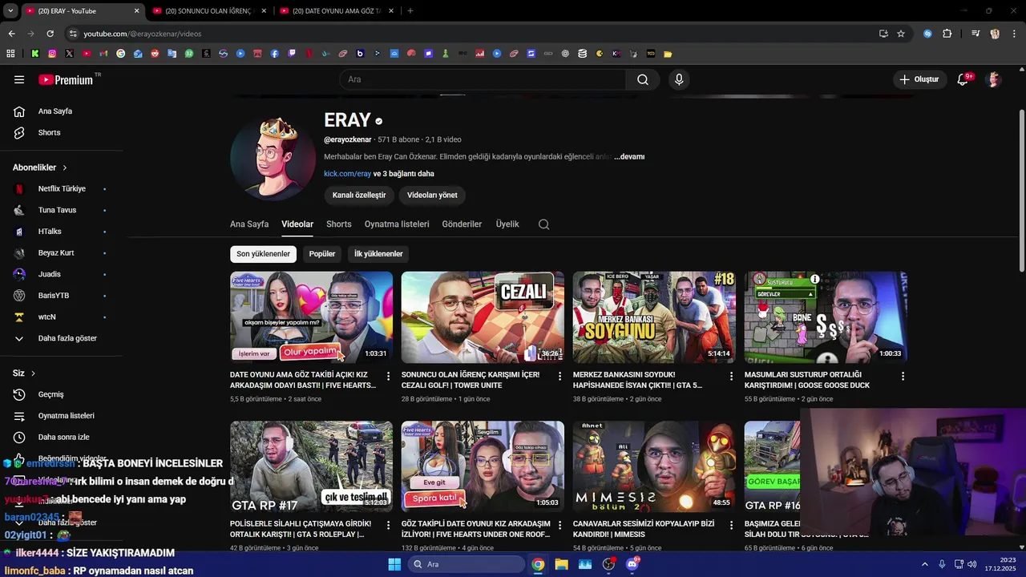1026x577 pixels.
Task: Open options menu for SONUNCU OLAN İĞRENÇ video
Action: (x=560, y=376)
